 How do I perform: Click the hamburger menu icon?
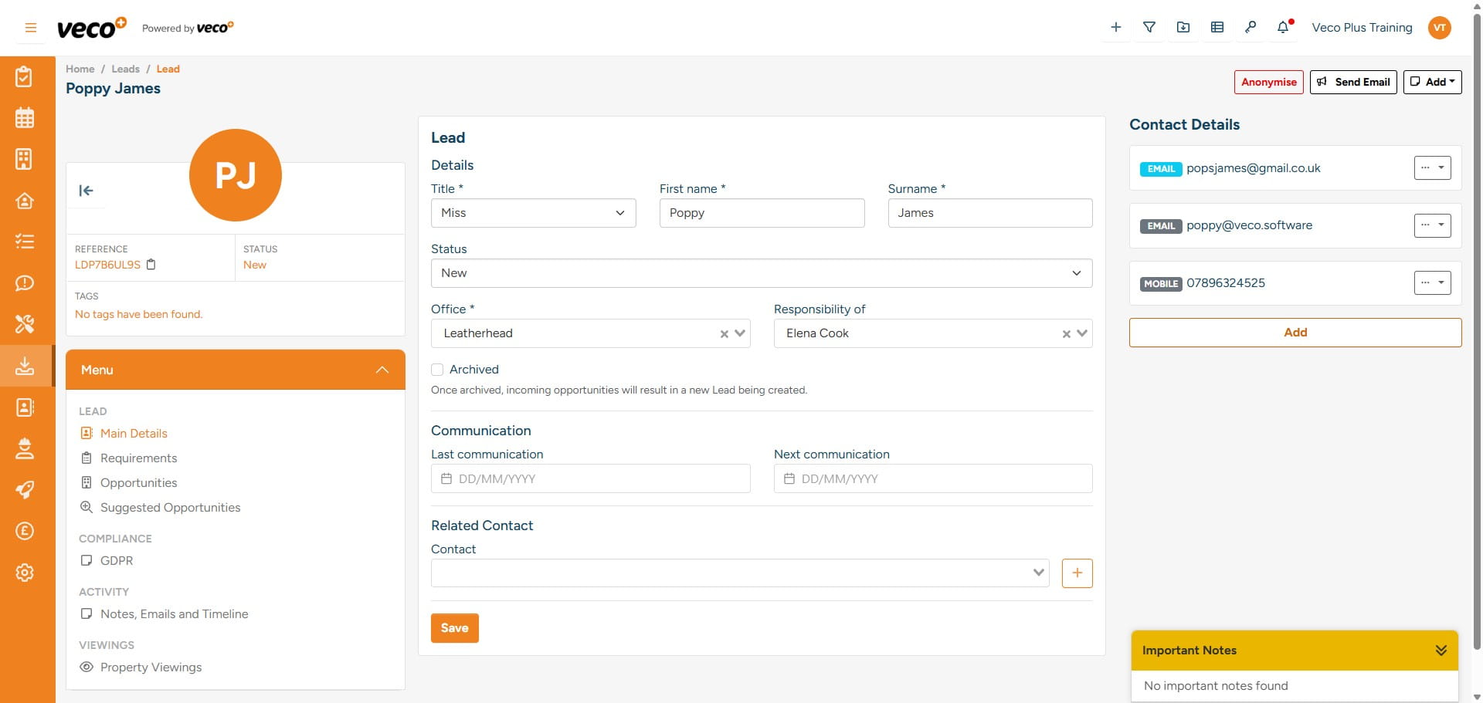point(31,28)
